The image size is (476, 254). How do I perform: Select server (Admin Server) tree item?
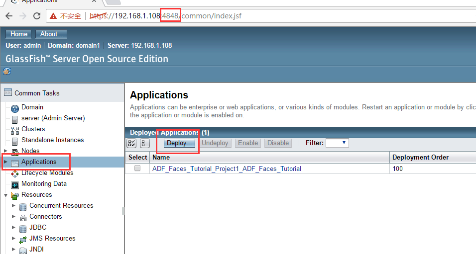(53, 118)
